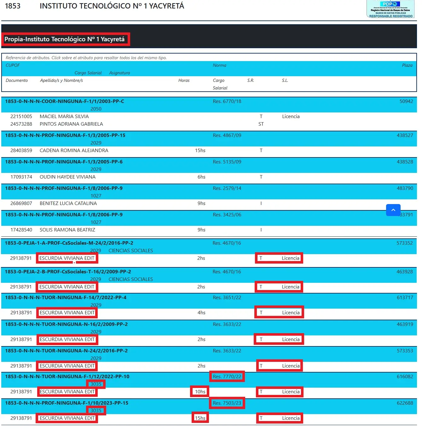Click the Norma attribute in the reference legend
The width and height of the screenshot is (422, 433).
click(x=219, y=65)
